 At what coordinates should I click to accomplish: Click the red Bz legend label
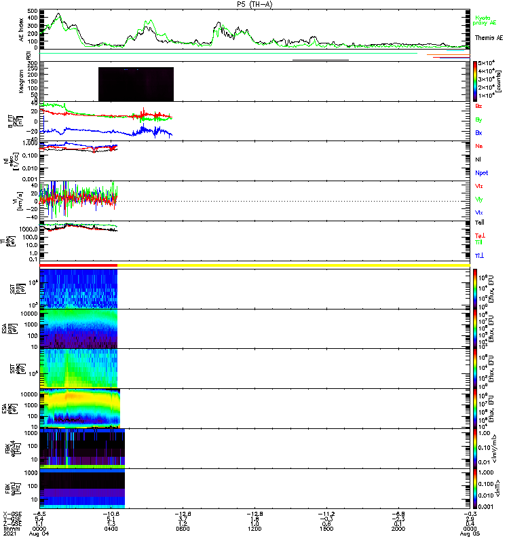(x=478, y=107)
